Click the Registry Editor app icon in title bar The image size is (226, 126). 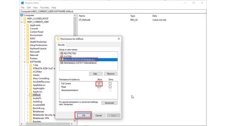coord(22,3)
